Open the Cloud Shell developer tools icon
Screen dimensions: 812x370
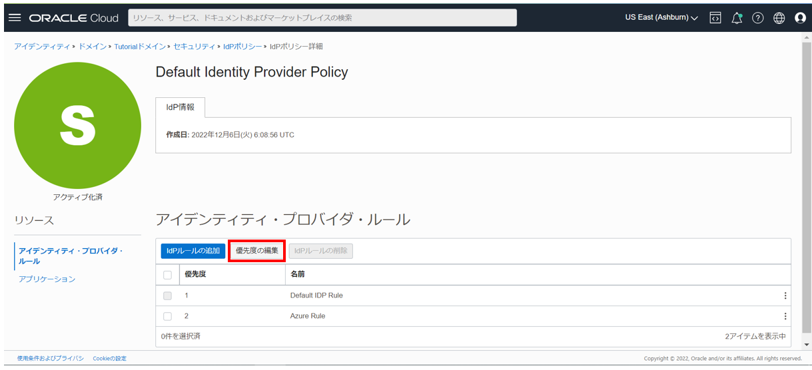point(715,18)
